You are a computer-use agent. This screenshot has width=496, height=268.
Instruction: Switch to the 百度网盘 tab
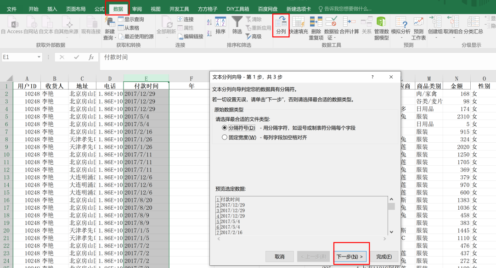pyautogui.click(x=268, y=9)
